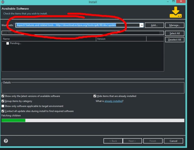Close the Install dialog window
The image size is (194, 150).
pos(181,1)
